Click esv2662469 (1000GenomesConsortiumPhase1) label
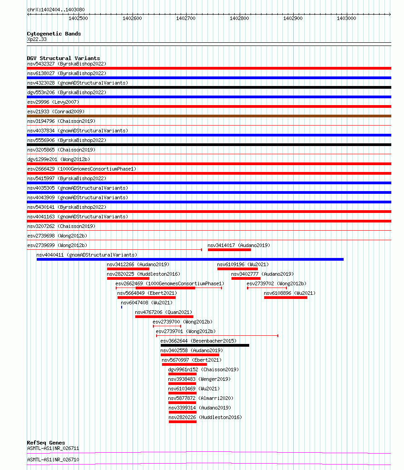The height and width of the screenshot is (470, 404). point(170,283)
